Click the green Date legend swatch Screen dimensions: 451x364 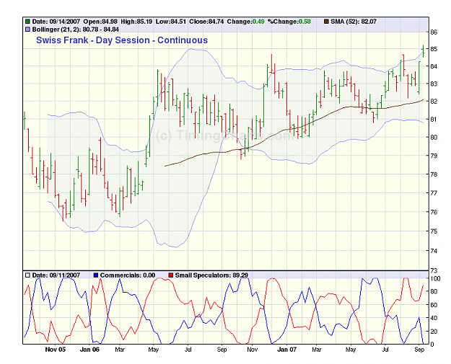pyautogui.click(x=27, y=22)
